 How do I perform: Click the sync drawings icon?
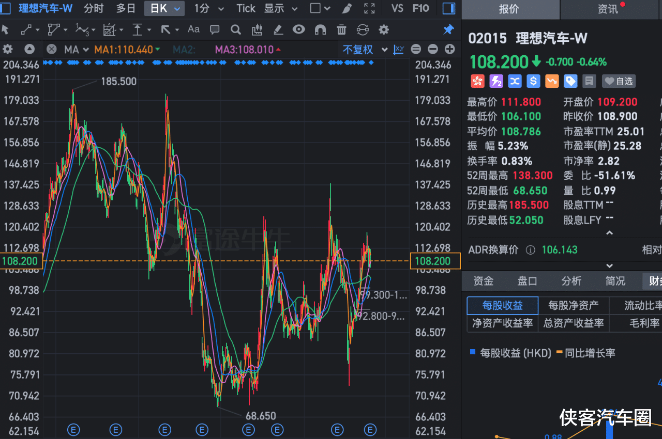point(363,29)
